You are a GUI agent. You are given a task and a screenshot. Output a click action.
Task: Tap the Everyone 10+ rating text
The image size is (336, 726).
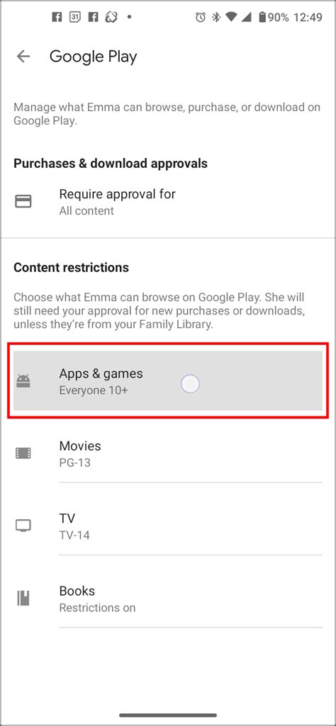click(x=94, y=390)
